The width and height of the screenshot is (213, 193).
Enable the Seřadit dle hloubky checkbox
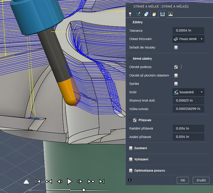(x=176, y=47)
